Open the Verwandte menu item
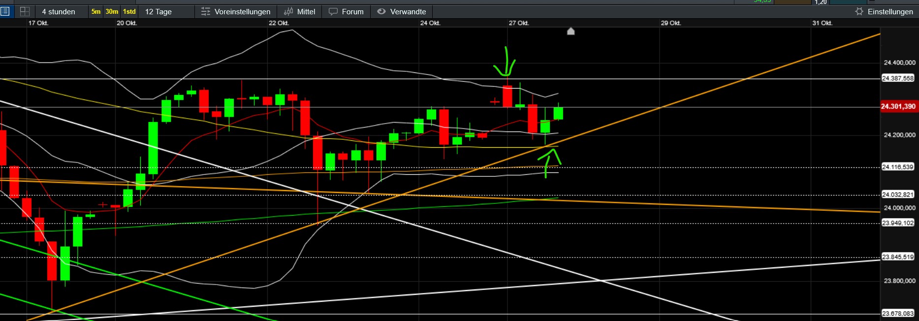 click(x=402, y=11)
